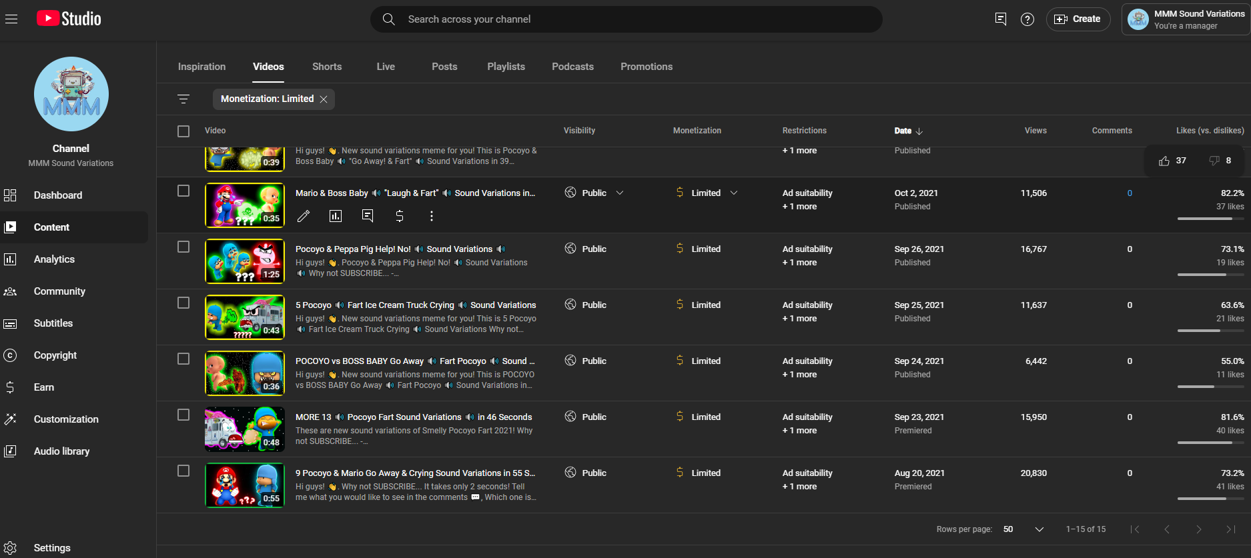Switch to the Promotions tab
This screenshot has height=558, width=1251.
pos(647,67)
